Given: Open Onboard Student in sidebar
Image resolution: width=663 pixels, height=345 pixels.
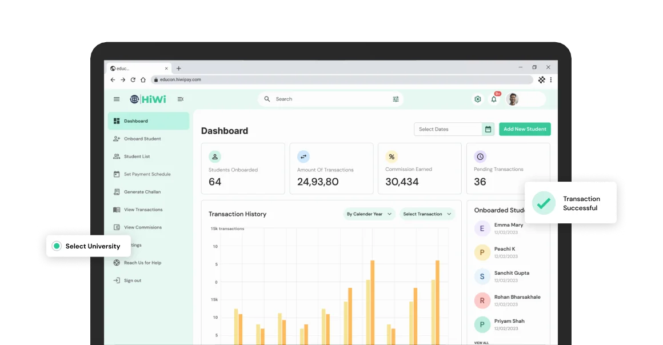Looking at the screenshot, I should (x=142, y=139).
